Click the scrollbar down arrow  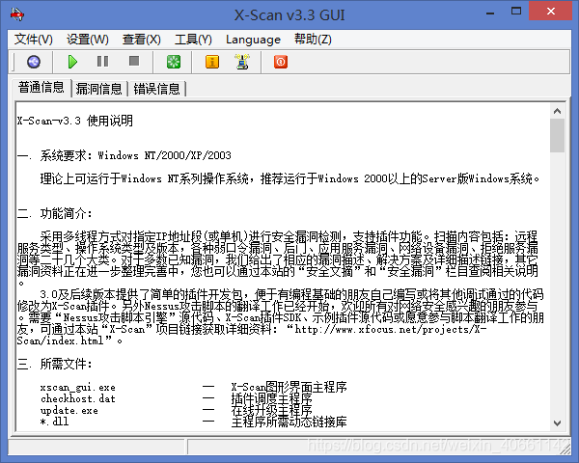557,423
